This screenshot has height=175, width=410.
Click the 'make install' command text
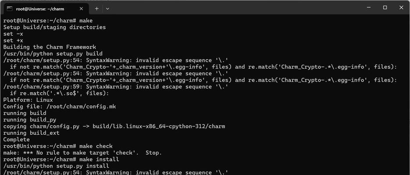coord(99,159)
